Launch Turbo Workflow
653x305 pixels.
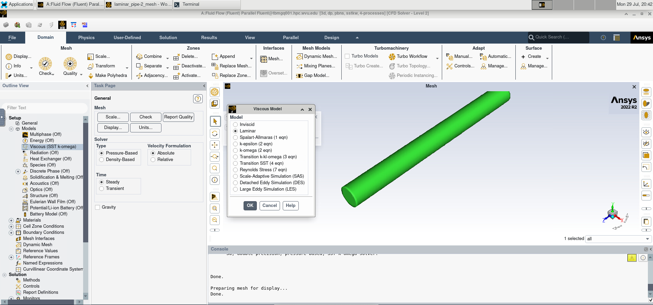pyautogui.click(x=408, y=57)
